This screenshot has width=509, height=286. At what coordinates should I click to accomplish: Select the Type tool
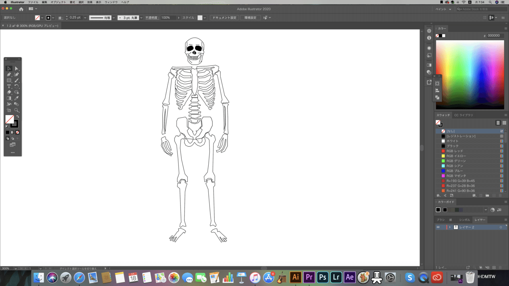coord(9,86)
